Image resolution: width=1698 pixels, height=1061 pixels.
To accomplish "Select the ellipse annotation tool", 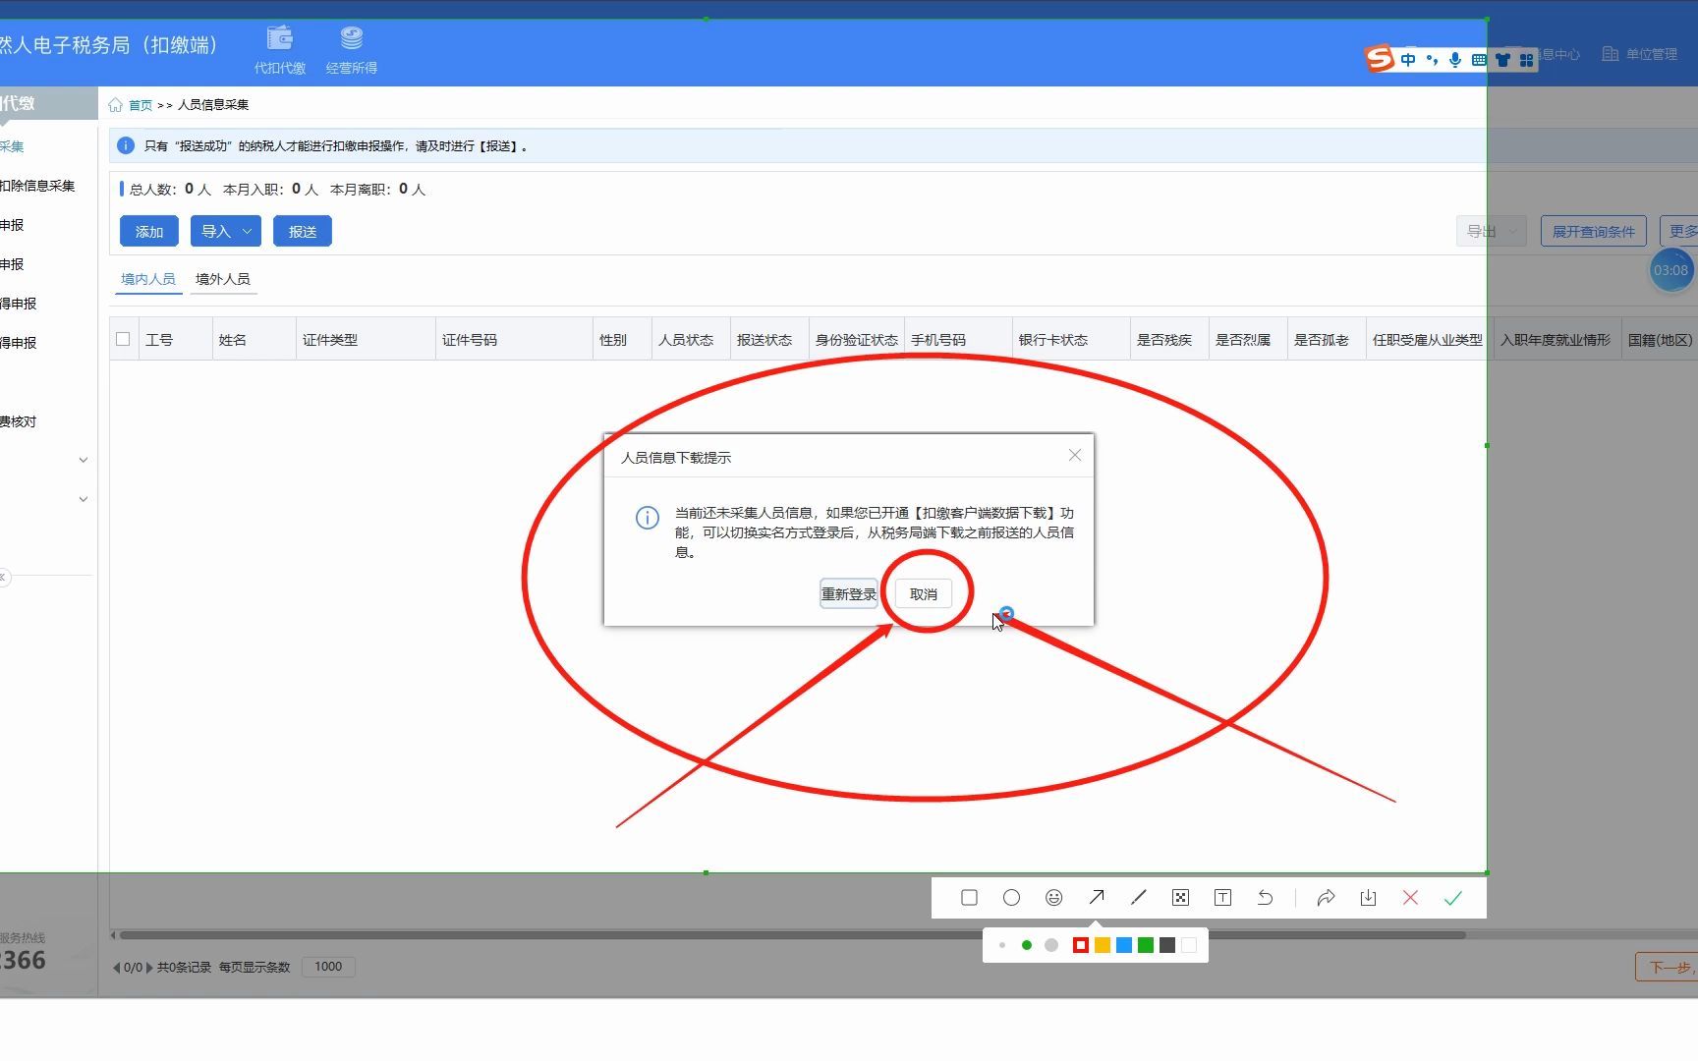I will pos(1011,897).
